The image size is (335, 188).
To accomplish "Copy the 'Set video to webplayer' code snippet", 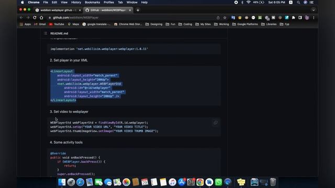I will 215,123.
